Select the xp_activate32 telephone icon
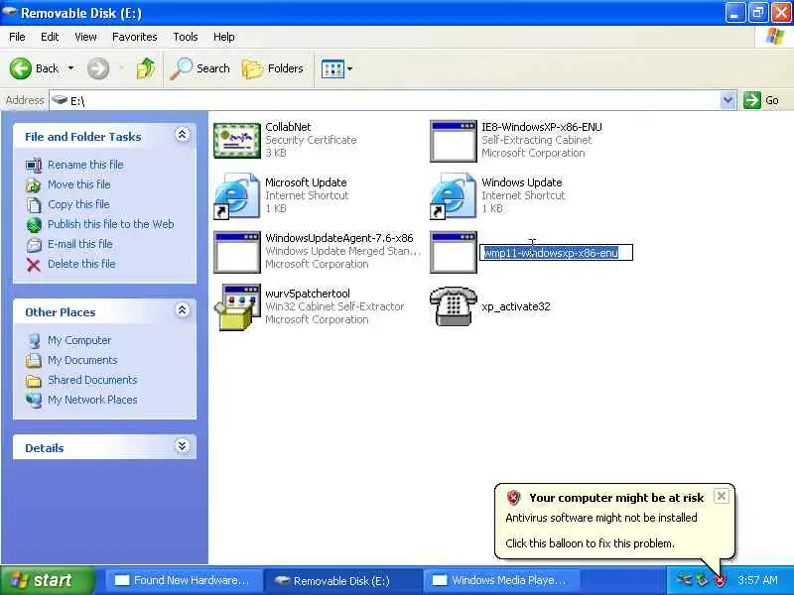This screenshot has height=595, width=794. coord(454,306)
